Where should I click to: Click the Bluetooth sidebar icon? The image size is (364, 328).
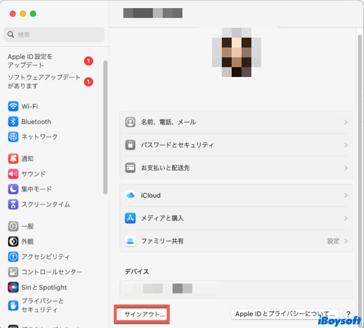click(x=13, y=122)
